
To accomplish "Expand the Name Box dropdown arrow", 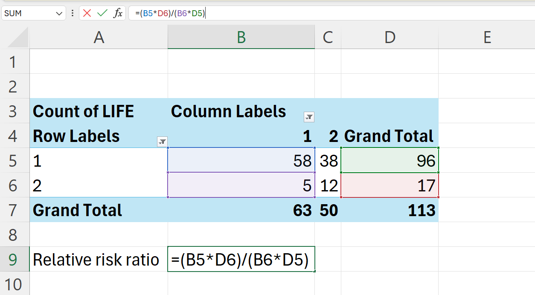I will (59, 14).
